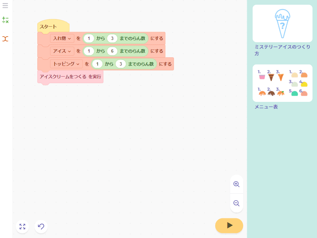
Task: Expand the トッピング variable dropdown
Action: (66, 64)
